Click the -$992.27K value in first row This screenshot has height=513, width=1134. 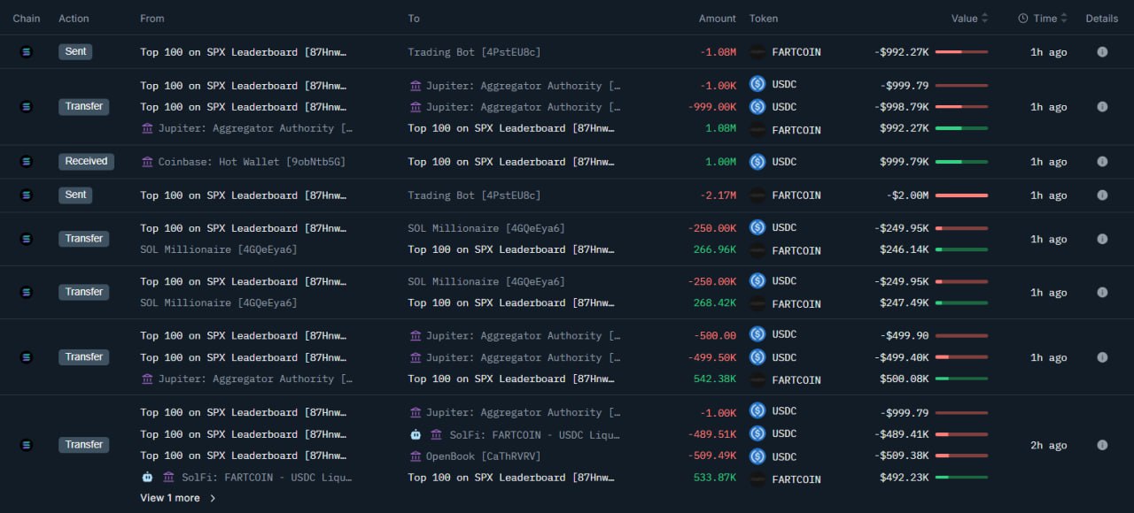click(x=901, y=52)
